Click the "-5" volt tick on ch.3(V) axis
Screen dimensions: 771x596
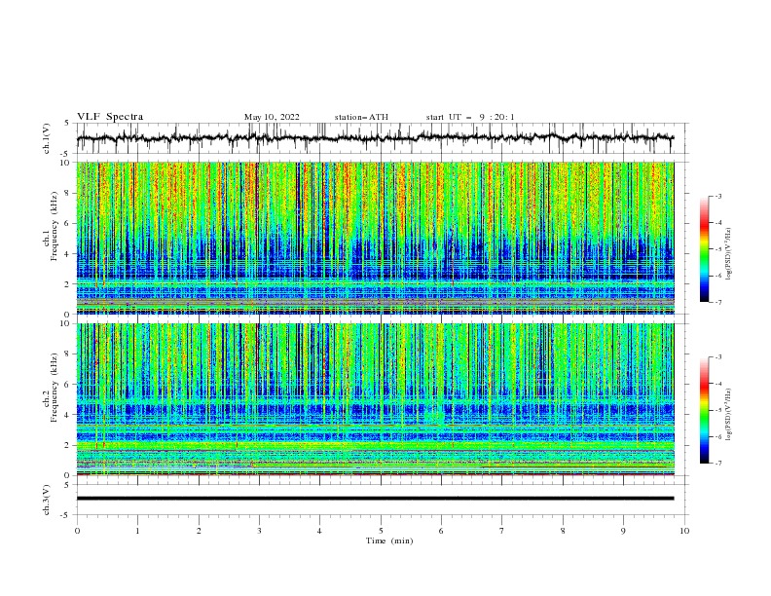[66, 515]
